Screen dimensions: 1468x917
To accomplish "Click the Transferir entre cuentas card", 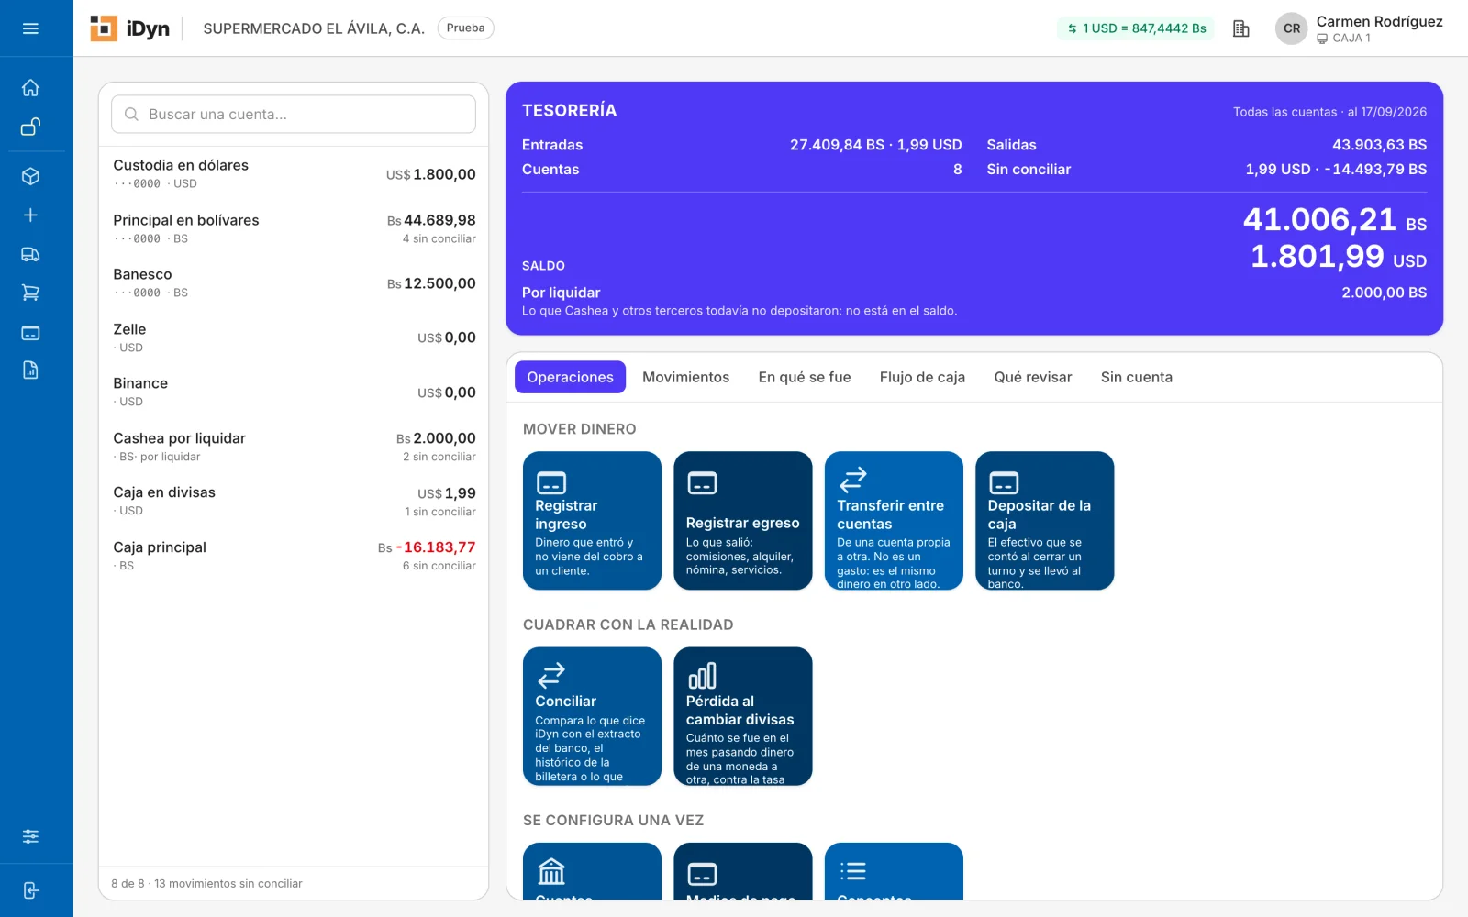I will point(894,520).
